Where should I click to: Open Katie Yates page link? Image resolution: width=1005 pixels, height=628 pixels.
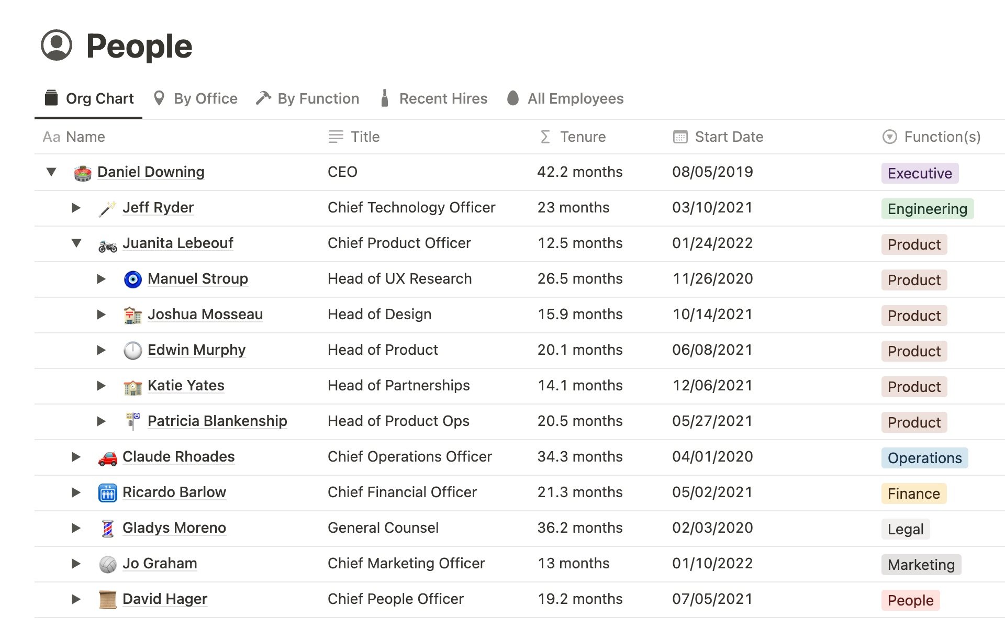pyautogui.click(x=186, y=386)
